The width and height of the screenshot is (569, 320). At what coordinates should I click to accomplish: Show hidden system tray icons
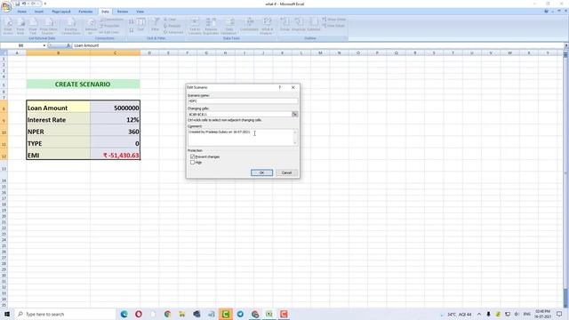coord(479,314)
